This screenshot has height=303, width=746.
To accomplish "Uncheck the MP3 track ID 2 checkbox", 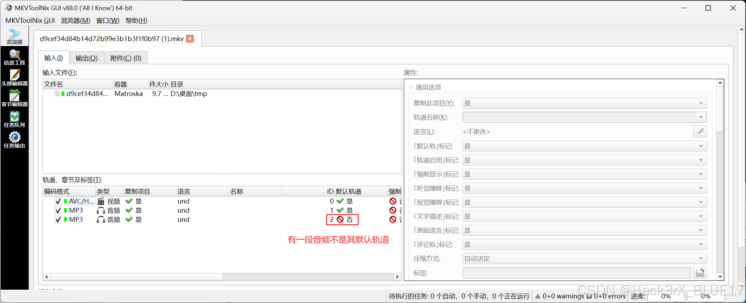I will tap(58, 220).
